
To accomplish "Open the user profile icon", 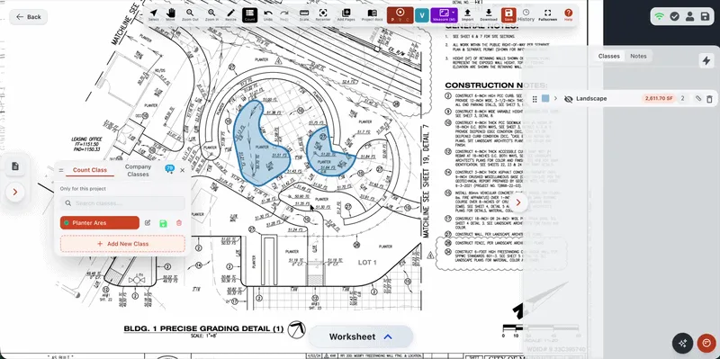I will [x=689, y=16].
